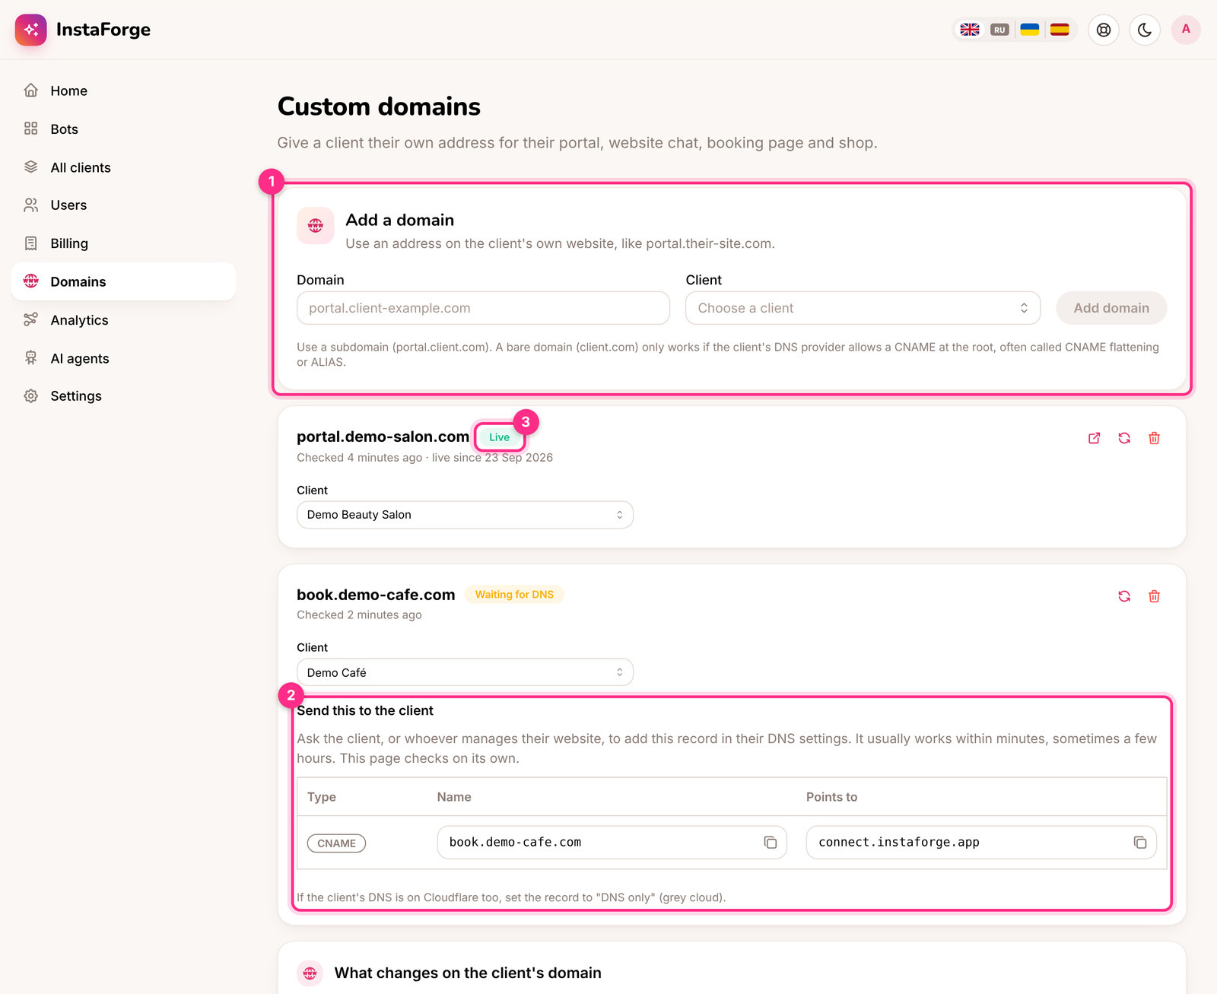1217x994 pixels.
Task: Copy connect.instaforge.app target value
Action: 1140,843
